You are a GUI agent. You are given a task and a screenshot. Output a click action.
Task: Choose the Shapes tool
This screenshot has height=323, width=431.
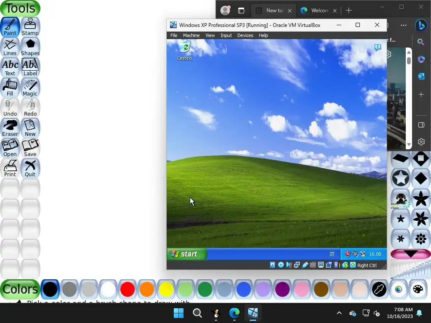click(x=30, y=47)
